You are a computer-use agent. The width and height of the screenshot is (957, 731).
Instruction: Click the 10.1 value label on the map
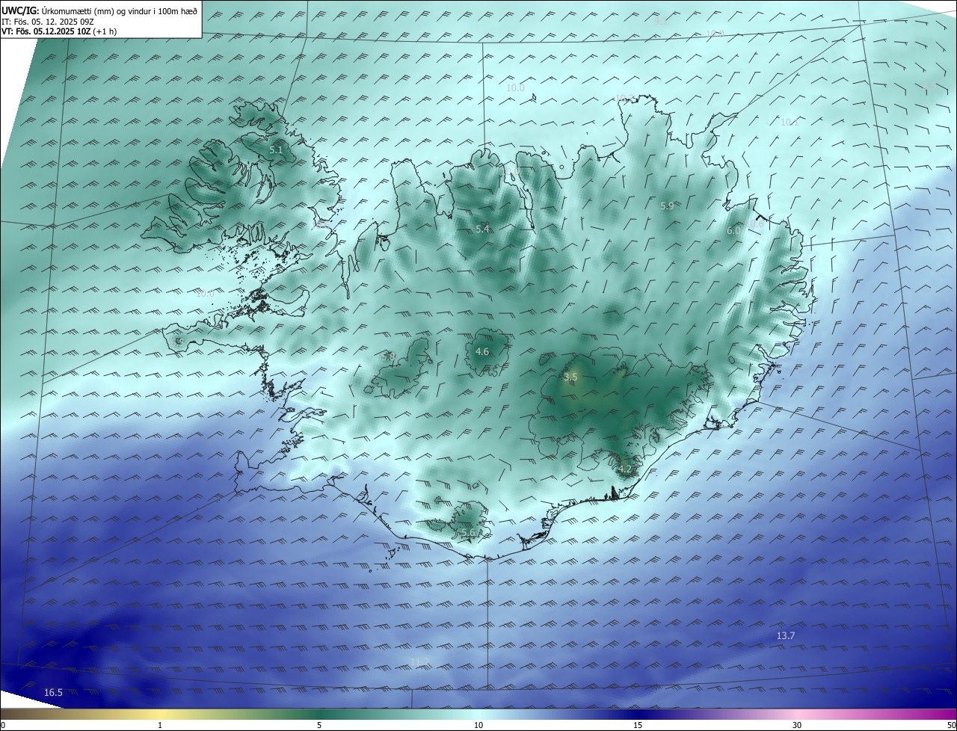coord(790,122)
